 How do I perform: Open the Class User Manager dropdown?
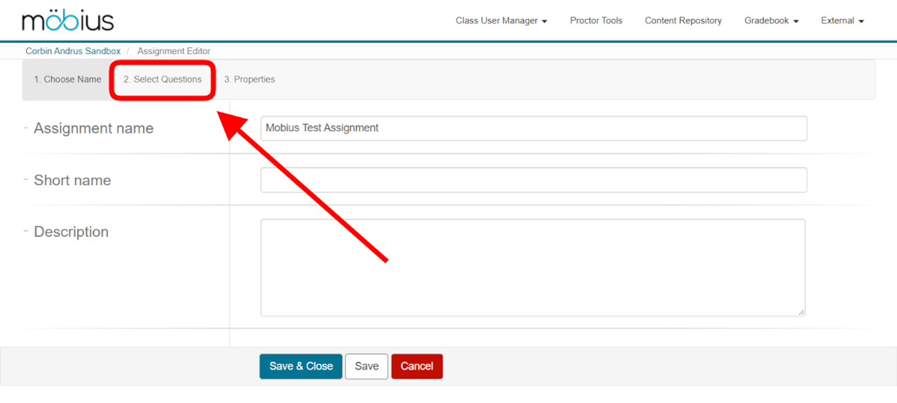pyautogui.click(x=501, y=21)
